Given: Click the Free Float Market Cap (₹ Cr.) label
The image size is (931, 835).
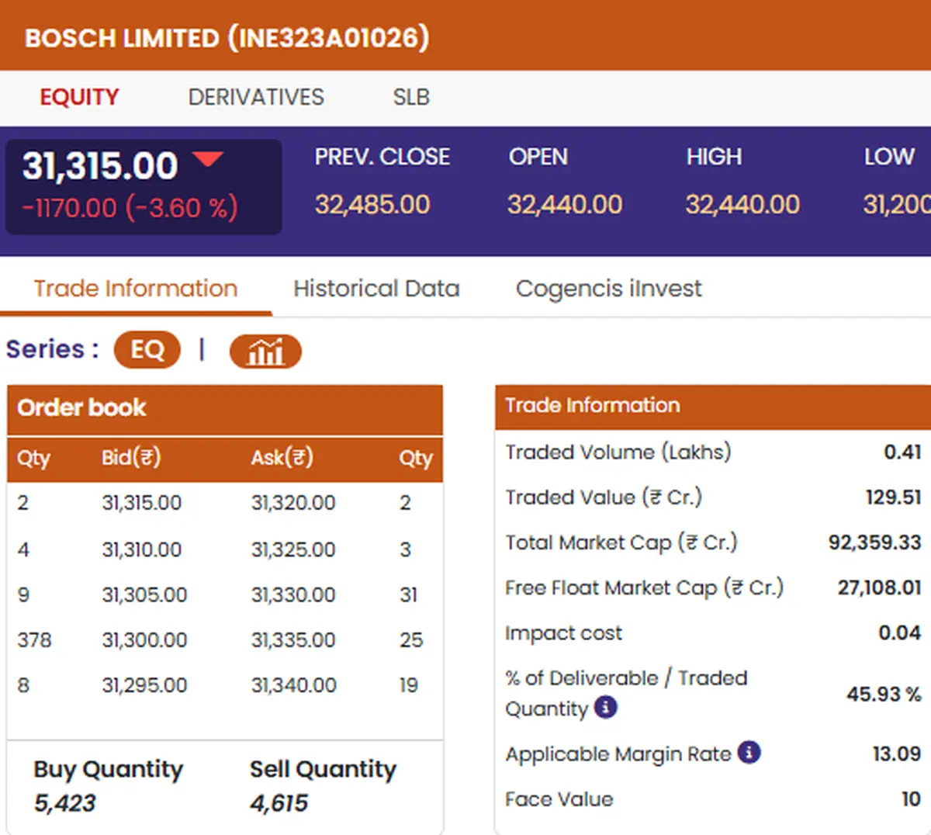Looking at the screenshot, I should pos(645,587).
